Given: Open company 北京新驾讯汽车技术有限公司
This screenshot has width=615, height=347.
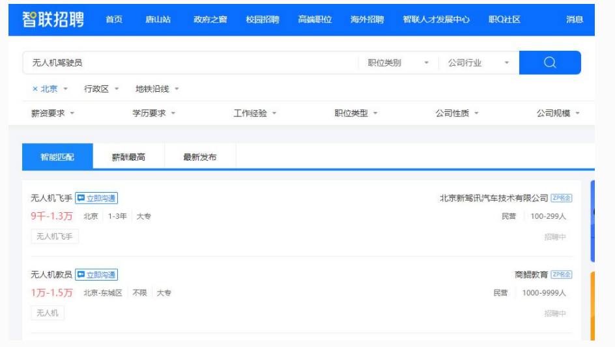Looking at the screenshot, I should tap(494, 198).
